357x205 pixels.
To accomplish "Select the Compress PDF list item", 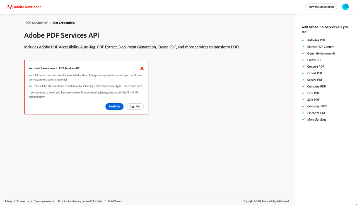I will tap(317, 106).
